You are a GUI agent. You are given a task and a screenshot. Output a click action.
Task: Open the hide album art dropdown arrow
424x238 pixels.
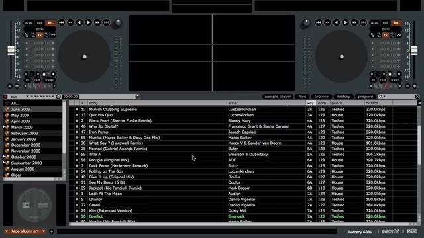[x=44, y=231]
